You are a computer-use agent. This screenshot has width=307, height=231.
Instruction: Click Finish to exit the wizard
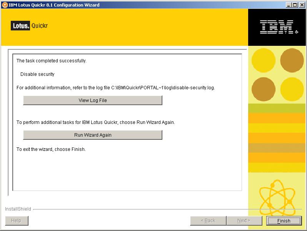coord(284,221)
